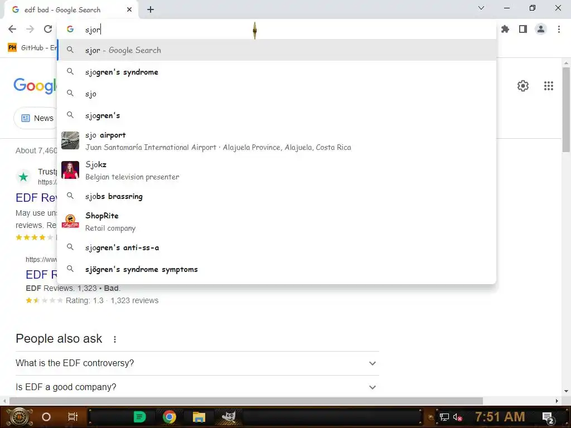Expand 'Is EDF a good company?'
The height and width of the screenshot is (428, 571).
pyautogui.click(x=197, y=387)
